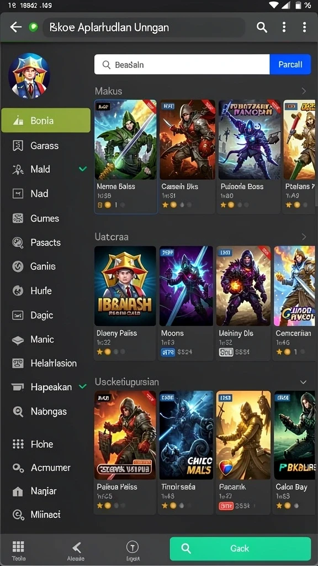
Task: Click the Ganiis sidebar icon
Action: [18, 266]
